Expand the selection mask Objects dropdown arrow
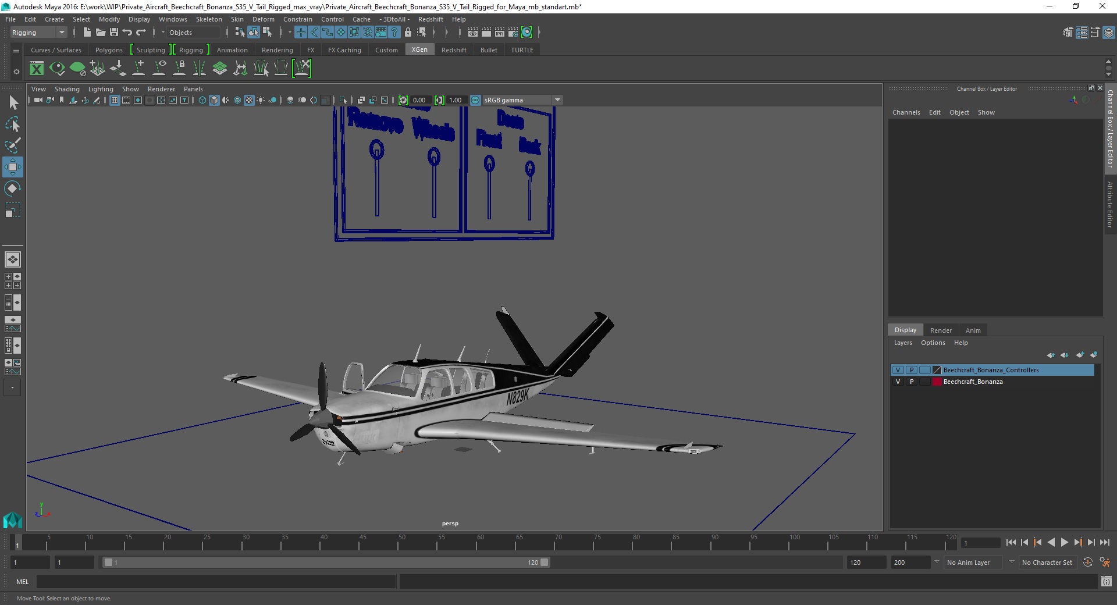Viewport: 1117px width, 605px height. tap(163, 33)
